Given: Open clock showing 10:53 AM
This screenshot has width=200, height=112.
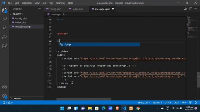Looking at the screenshot, I should pyautogui.click(x=189, y=108).
